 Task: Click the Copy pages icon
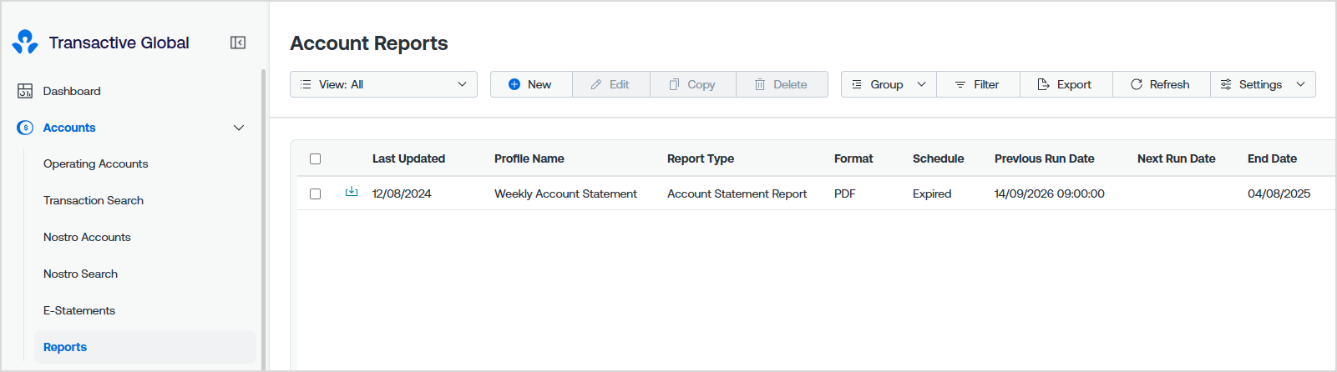tap(674, 84)
